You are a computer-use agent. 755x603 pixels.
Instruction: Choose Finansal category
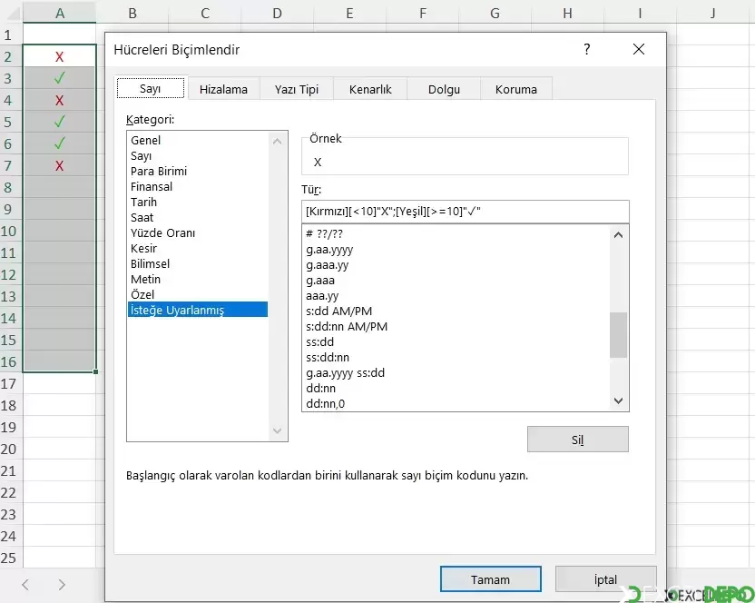pos(198,186)
